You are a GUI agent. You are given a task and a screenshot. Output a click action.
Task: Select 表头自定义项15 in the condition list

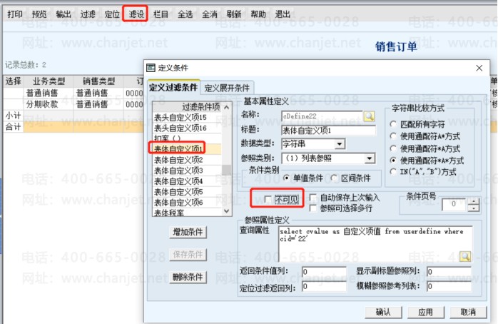click(x=187, y=118)
